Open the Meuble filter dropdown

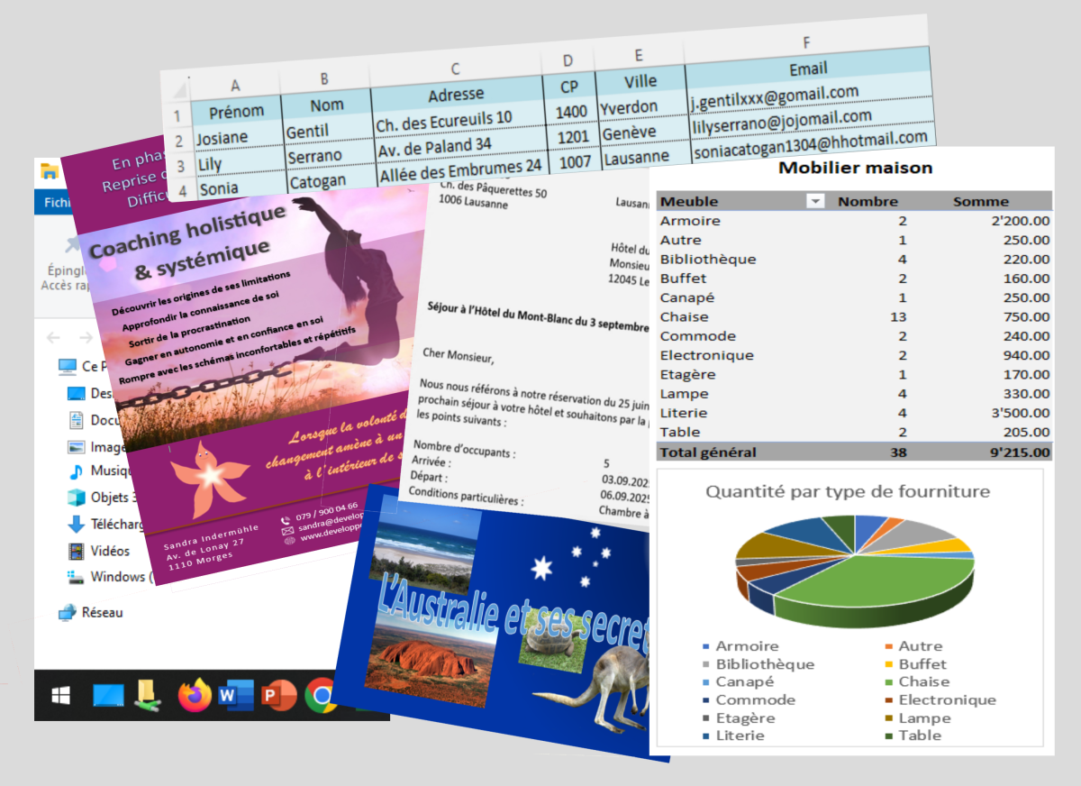(x=814, y=201)
